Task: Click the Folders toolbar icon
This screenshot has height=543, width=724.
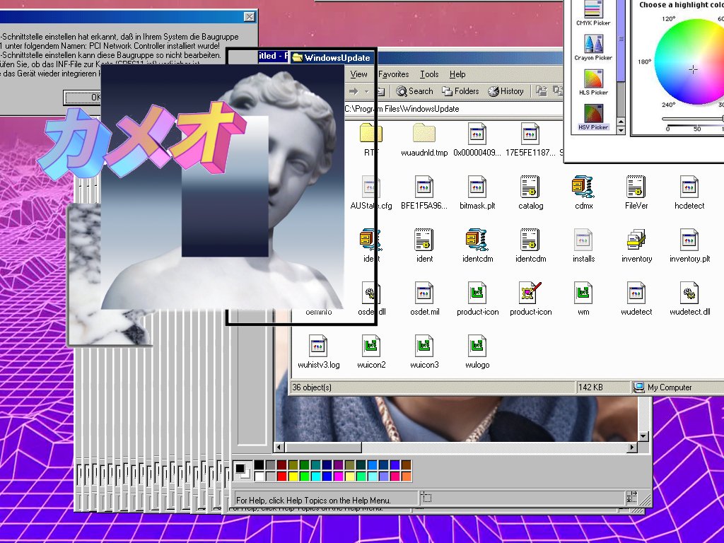Action: pyautogui.click(x=460, y=91)
